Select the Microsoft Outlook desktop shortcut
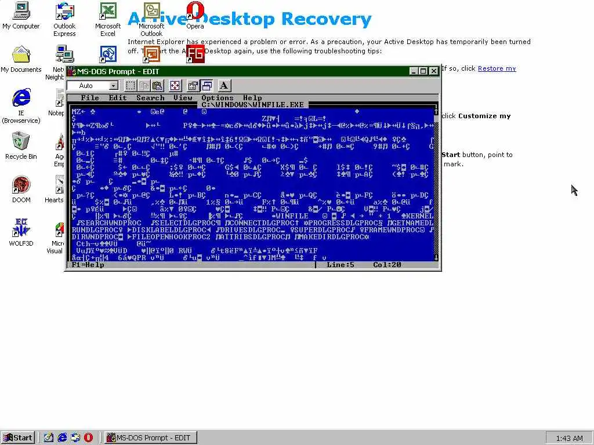Image resolution: width=594 pixels, height=445 pixels. pos(151,20)
